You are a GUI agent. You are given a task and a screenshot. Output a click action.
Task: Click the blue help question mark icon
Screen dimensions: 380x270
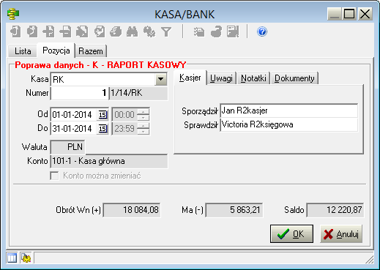(x=262, y=31)
